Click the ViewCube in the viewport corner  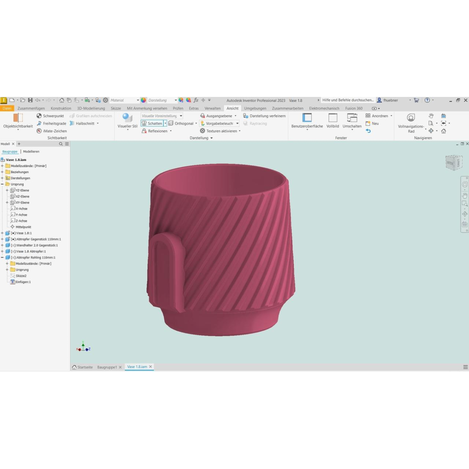point(453,163)
